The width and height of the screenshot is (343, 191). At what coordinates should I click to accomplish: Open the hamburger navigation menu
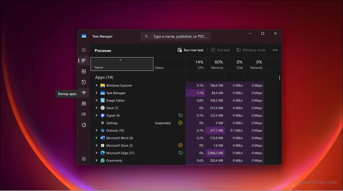click(83, 50)
